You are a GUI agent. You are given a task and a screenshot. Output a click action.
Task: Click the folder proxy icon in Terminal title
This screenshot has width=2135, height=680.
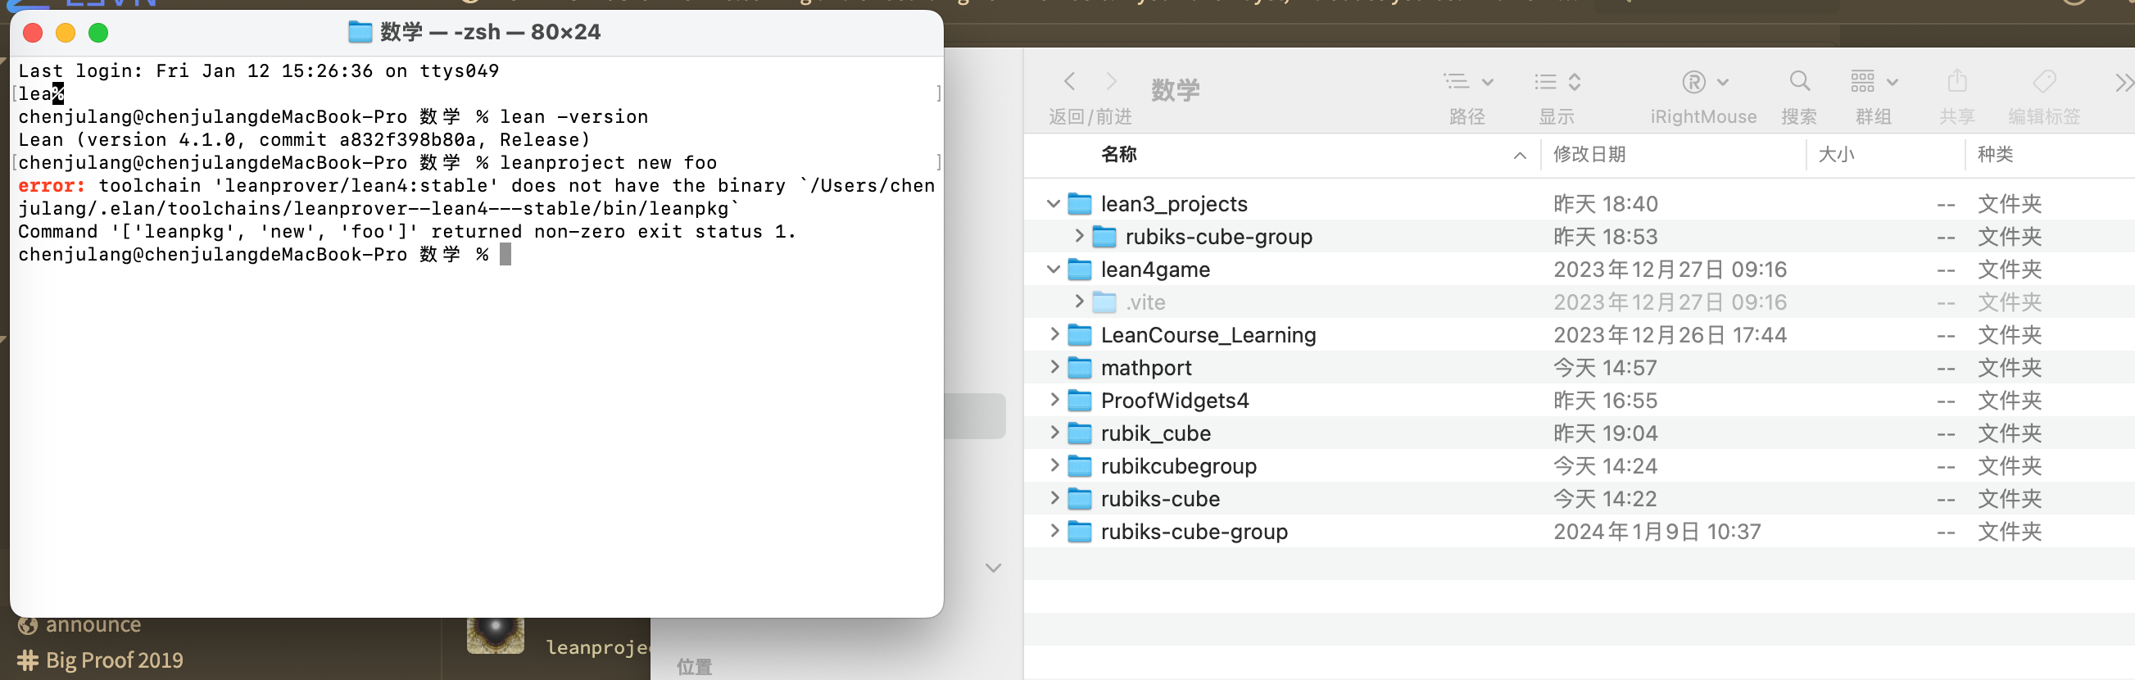360,31
